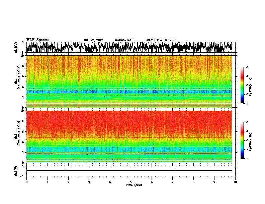265x204 pixels.
Task: Click the ch.1 PSD color scale bar
Action: [242, 85]
